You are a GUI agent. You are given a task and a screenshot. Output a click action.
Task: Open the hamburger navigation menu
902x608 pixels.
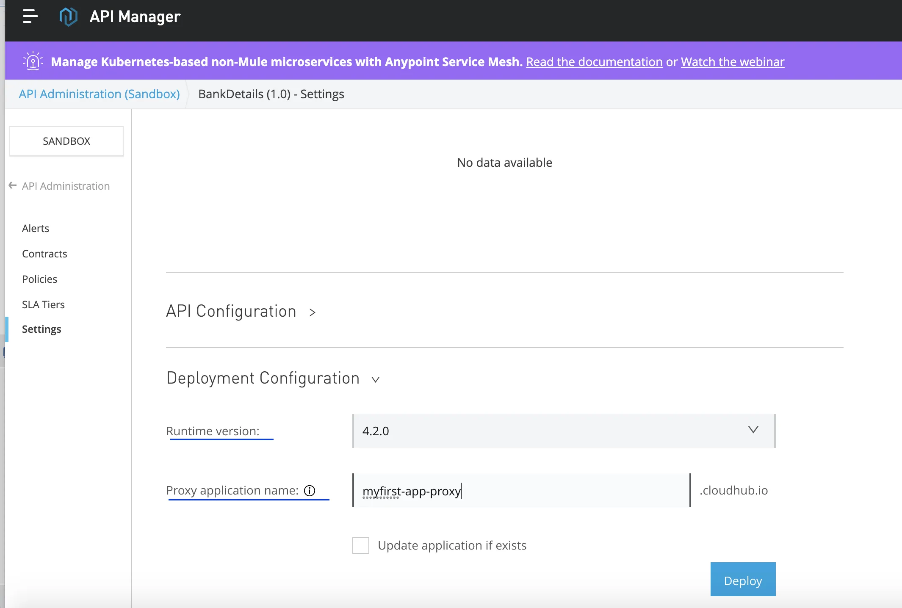pos(30,17)
